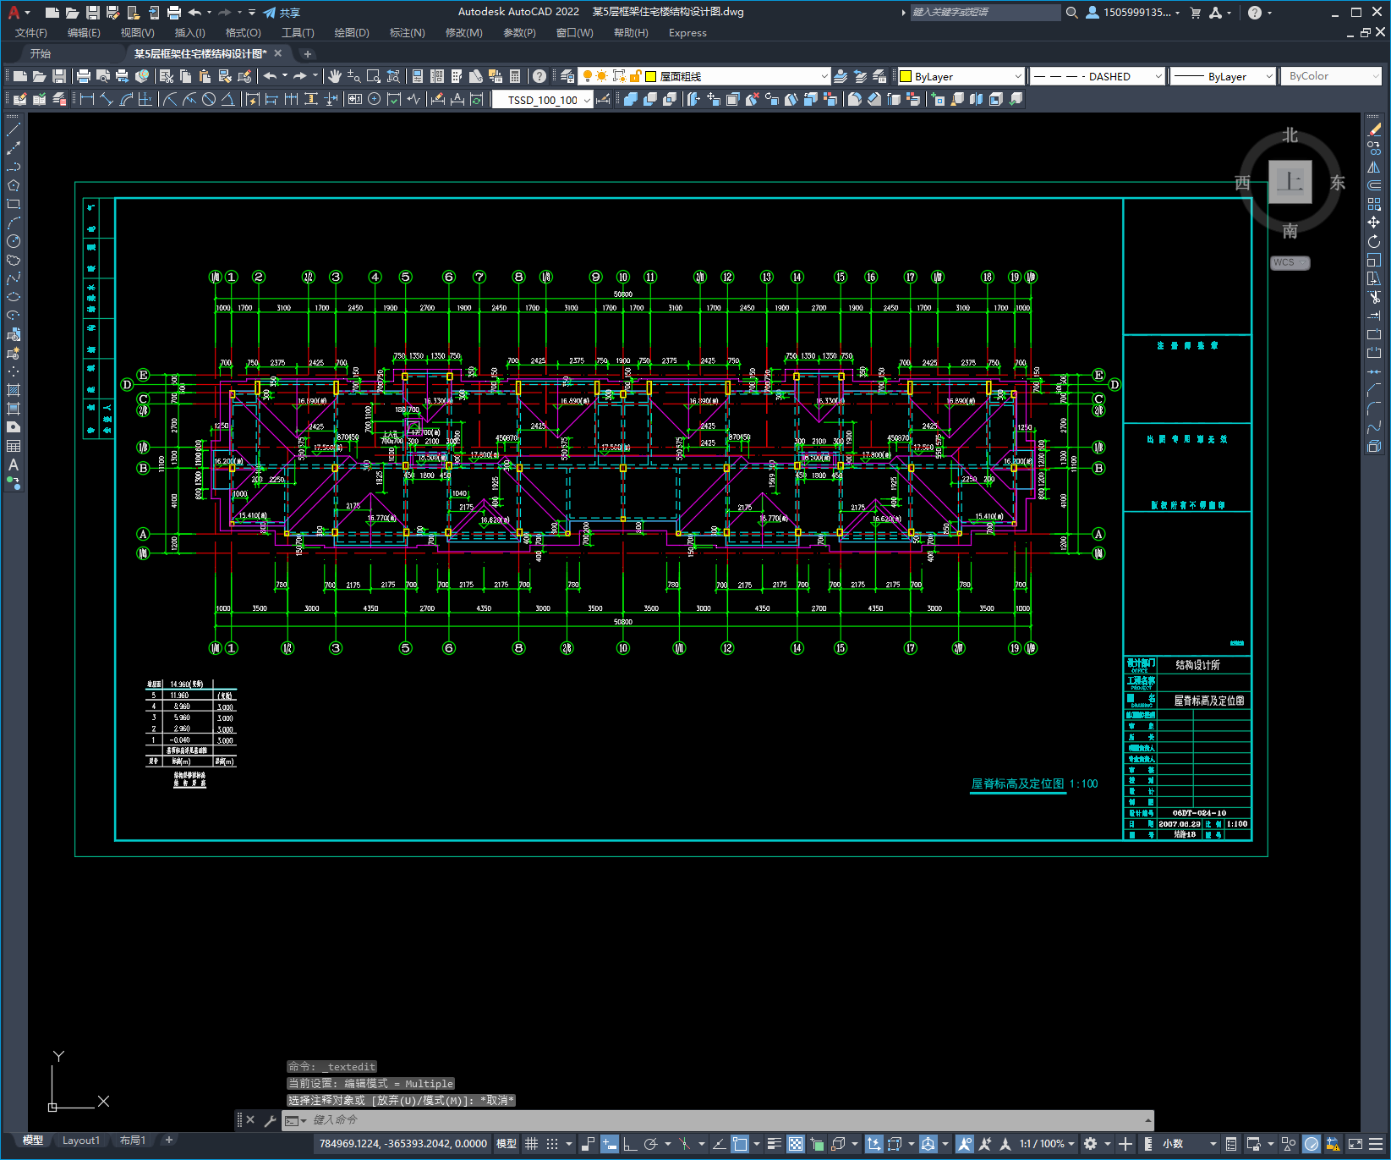The width and height of the screenshot is (1391, 1160).
Task: Select the Move tool in right toolbar
Action: 1374,223
